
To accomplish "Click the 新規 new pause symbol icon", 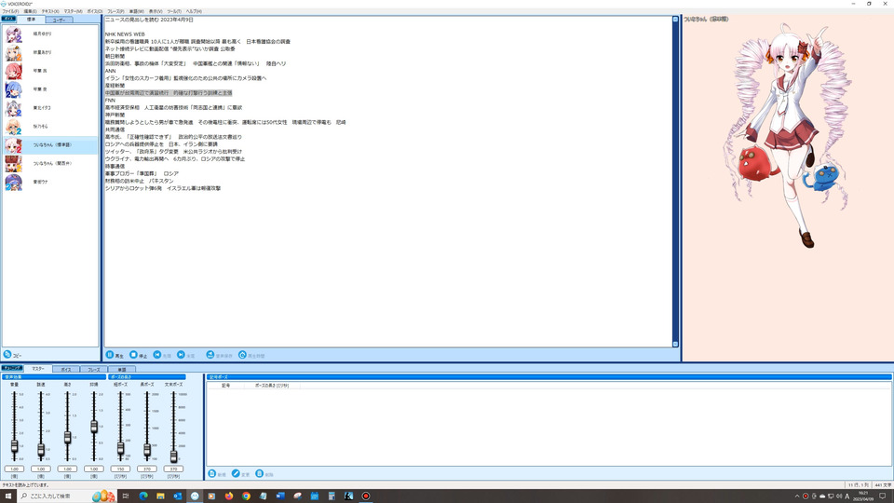I will (x=212, y=473).
